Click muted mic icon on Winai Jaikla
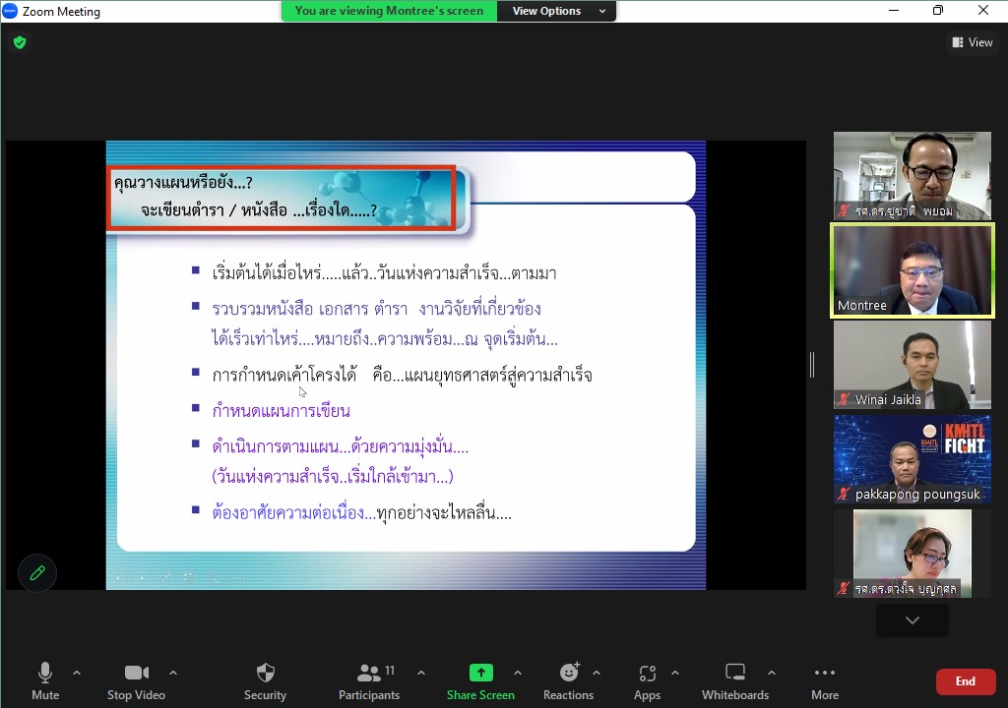1008x708 pixels. [x=844, y=399]
